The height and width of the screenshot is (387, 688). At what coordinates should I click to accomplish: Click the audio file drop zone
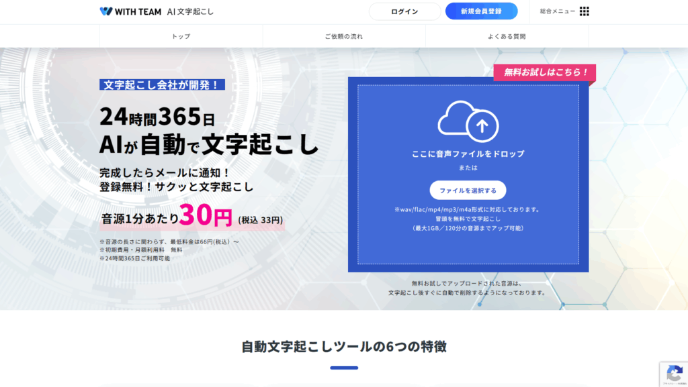(468, 174)
